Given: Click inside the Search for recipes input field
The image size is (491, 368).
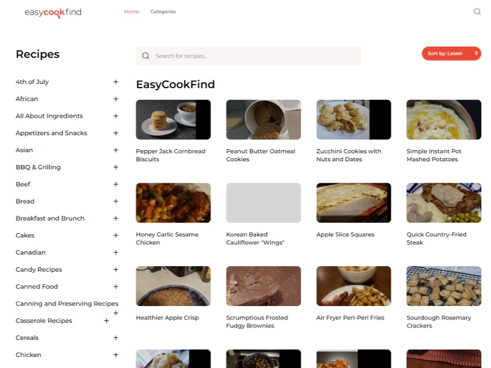Looking at the screenshot, I should click(245, 55).
